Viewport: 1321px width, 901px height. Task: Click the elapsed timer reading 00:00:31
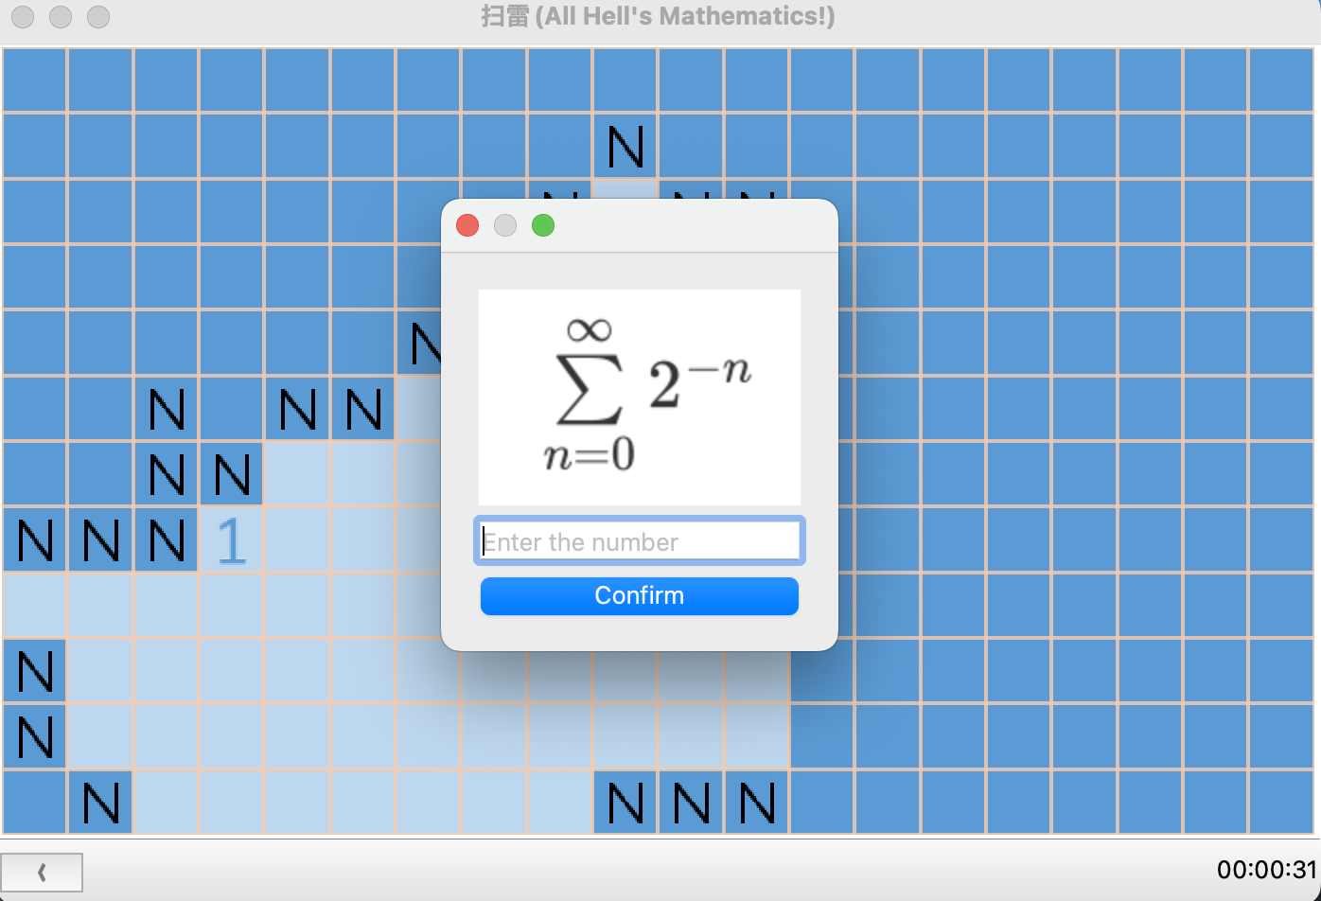(1267, 870)
